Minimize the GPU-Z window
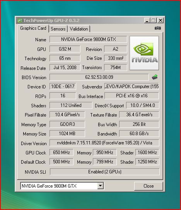The height and width of the screenshot is (210, 181). [147, 20]
